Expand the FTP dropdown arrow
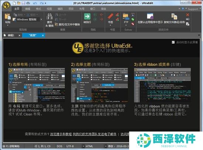The width and height of the screenshot is (203, 150). point(126,25)
